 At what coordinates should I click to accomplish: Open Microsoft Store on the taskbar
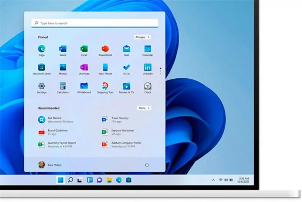[129, 180]
